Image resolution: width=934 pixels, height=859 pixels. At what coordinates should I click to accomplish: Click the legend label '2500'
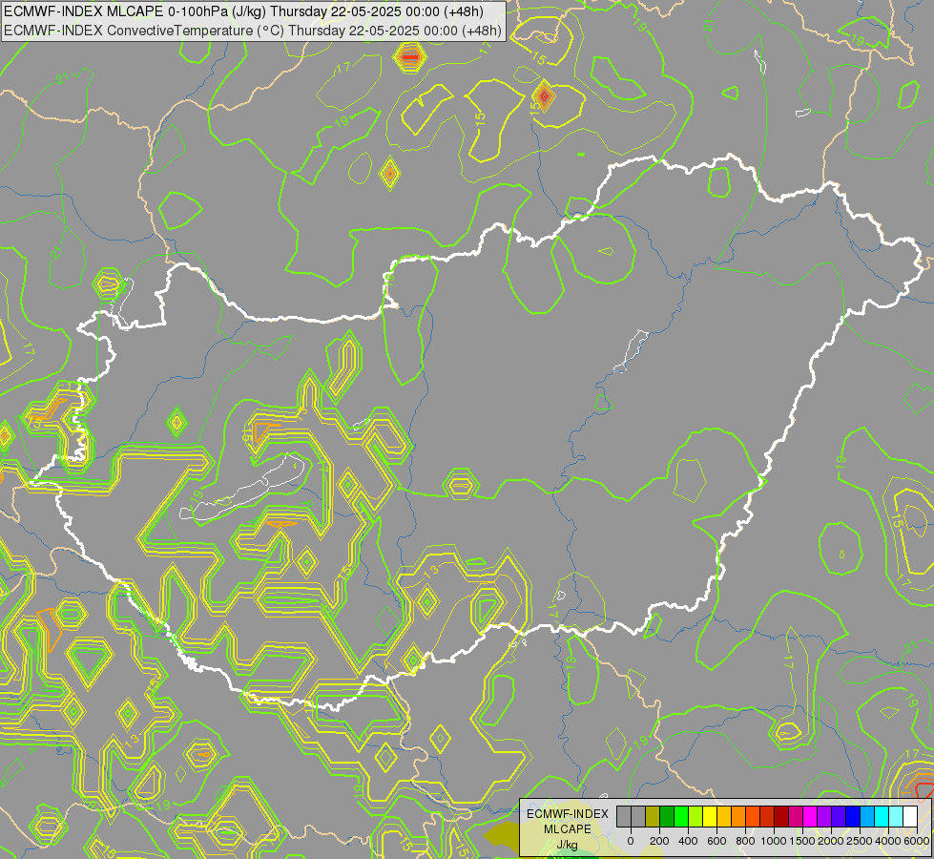860,841
